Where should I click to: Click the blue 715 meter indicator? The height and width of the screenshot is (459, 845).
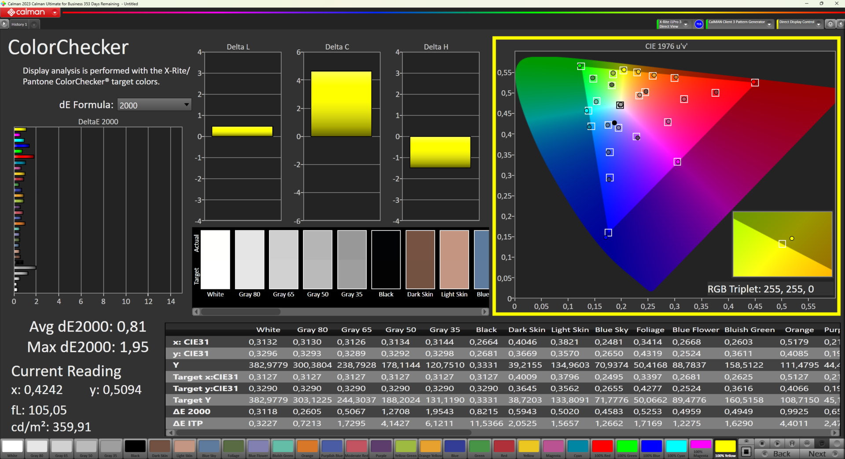pyautogui.click(x=698, y=24)
